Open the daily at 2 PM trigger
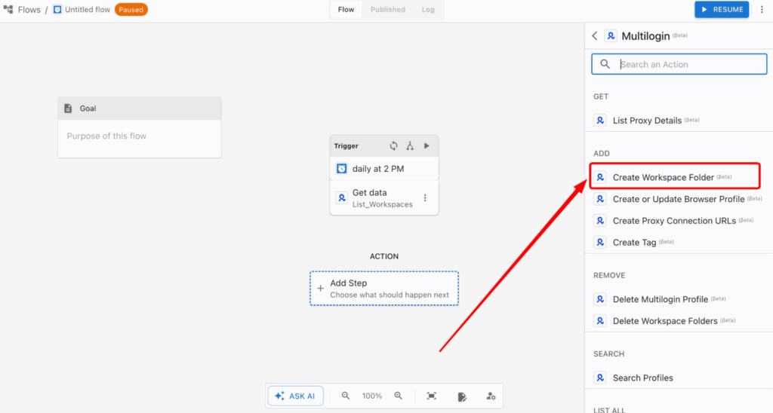The width and height of the screenshot is (773, 413). pos(384,169)
